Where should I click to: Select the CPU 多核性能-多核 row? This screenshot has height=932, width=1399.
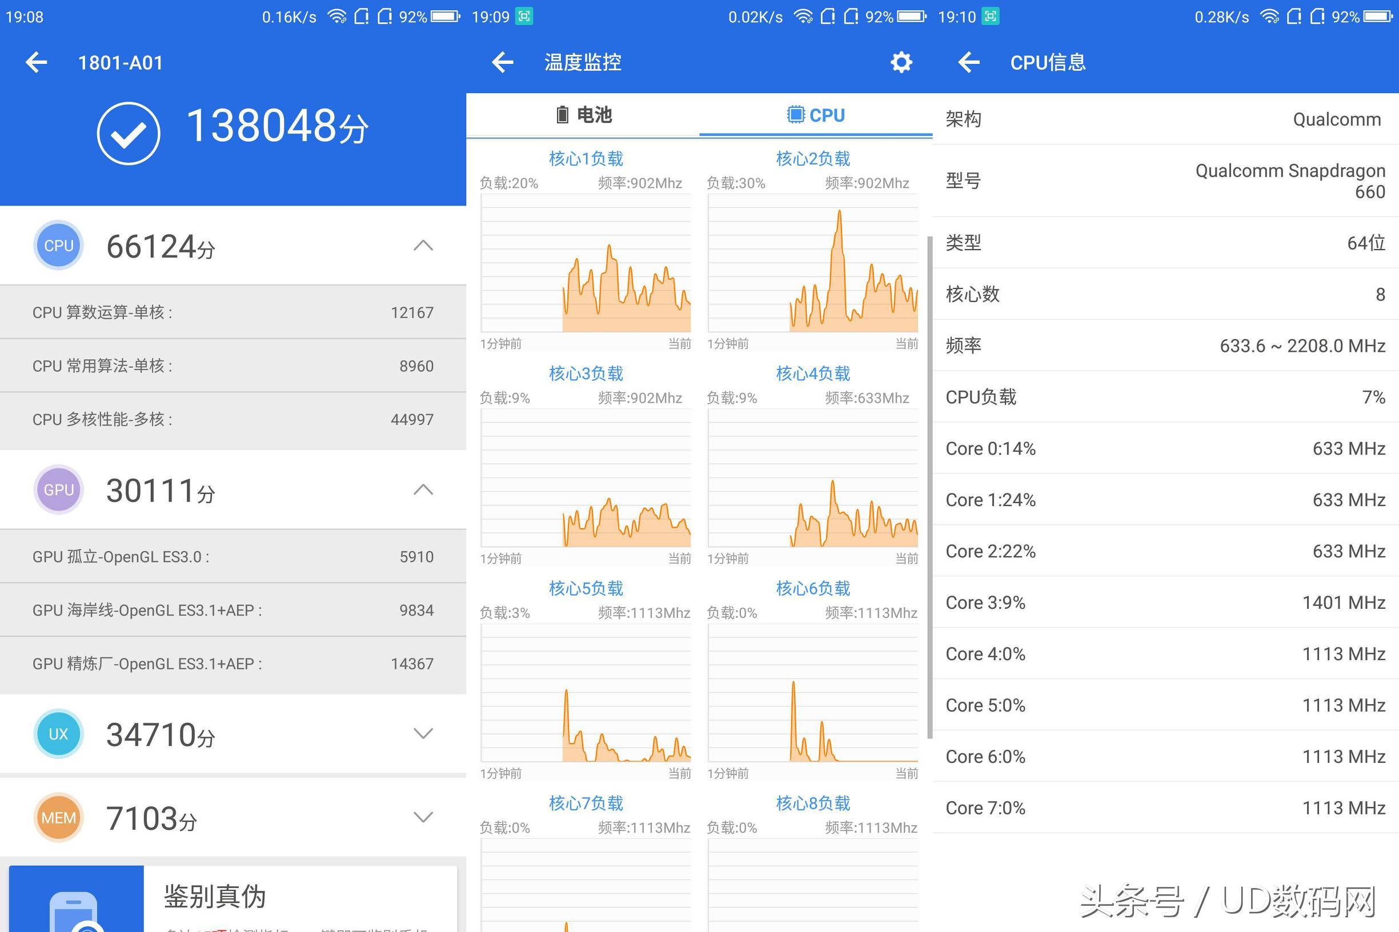point(233,419)
